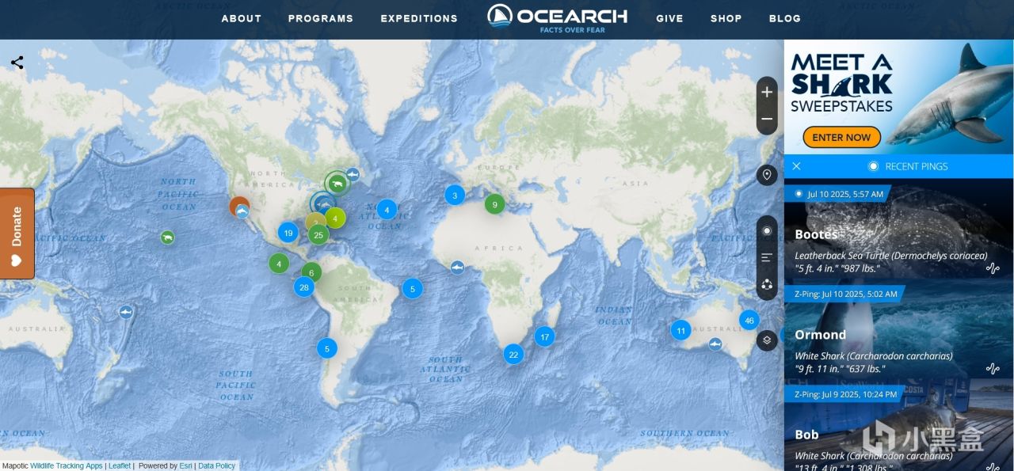
Task: Open the GIVE menu
Action: (669, 18)
